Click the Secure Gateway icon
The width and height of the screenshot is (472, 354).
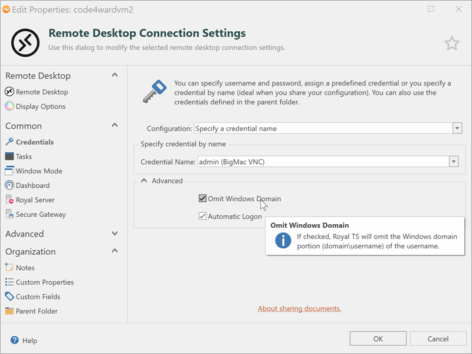click(x=9, y=215)
